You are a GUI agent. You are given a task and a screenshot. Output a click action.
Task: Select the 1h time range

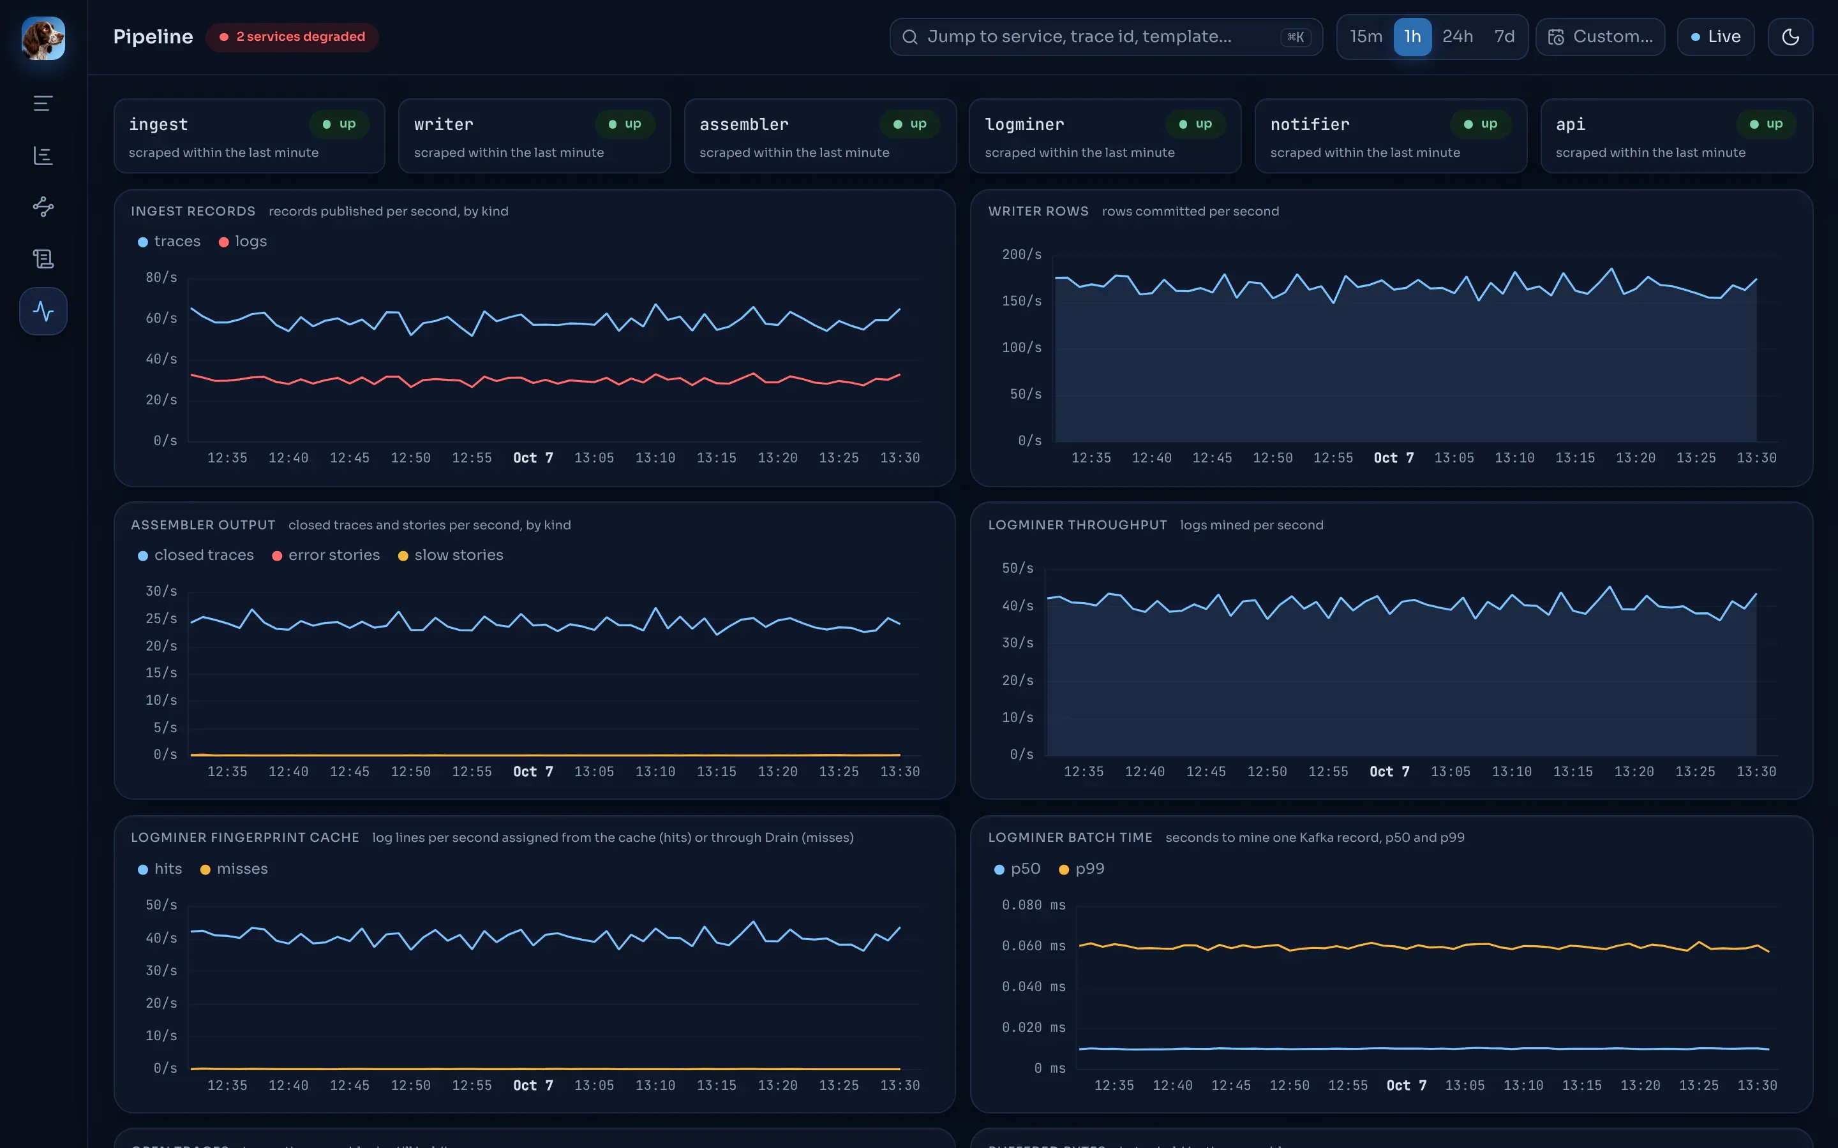(x=1412, y=36)
